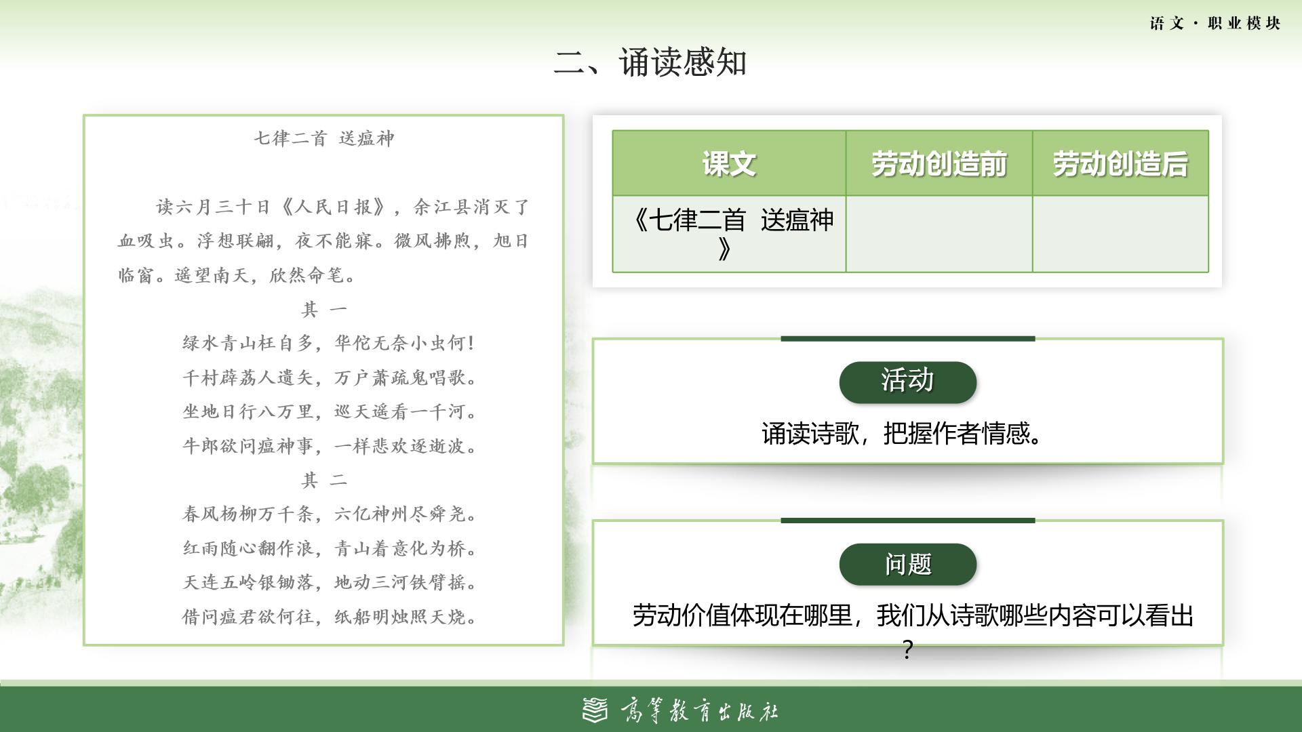This screenshot has height=732, width=1302.
Task: Click the section heading 其二
Action: tap(324, 481)
